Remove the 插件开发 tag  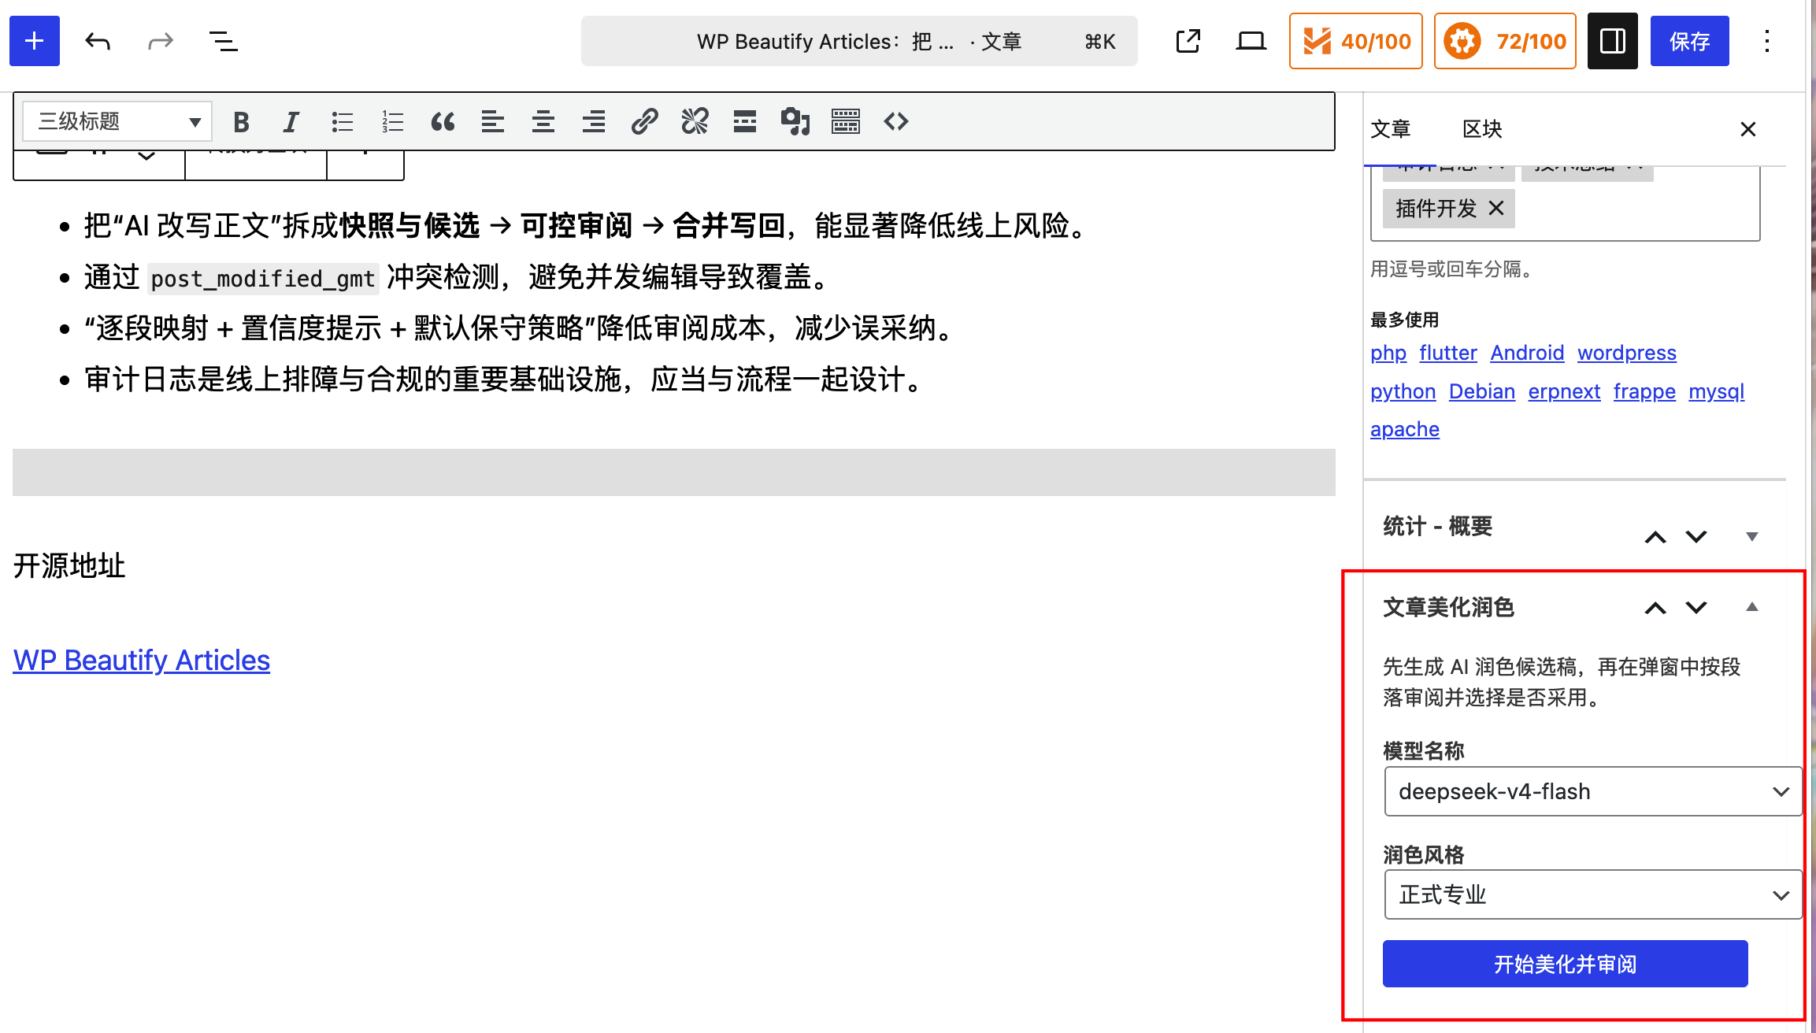1496,209
